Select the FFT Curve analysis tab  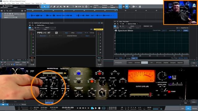[159, 63]
